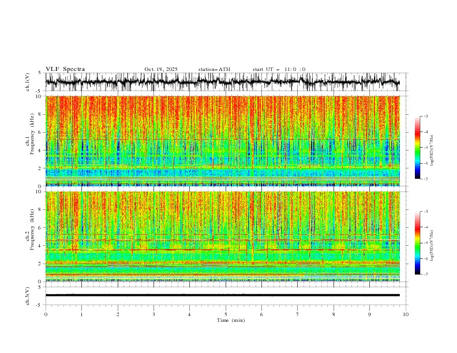The image size is (457, 353).
Task: Select the "Time (min)" axis label
Action: [x=231, y=320]
